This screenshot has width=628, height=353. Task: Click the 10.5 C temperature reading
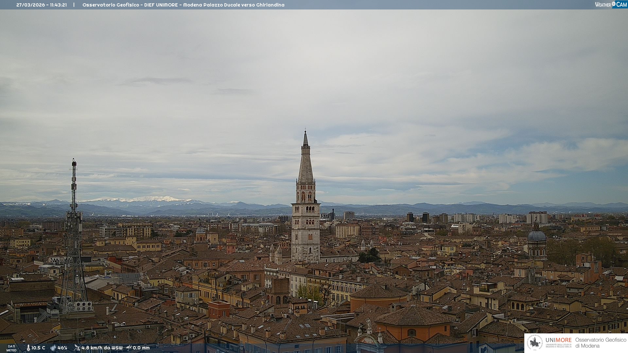click(x=38, y=348)
